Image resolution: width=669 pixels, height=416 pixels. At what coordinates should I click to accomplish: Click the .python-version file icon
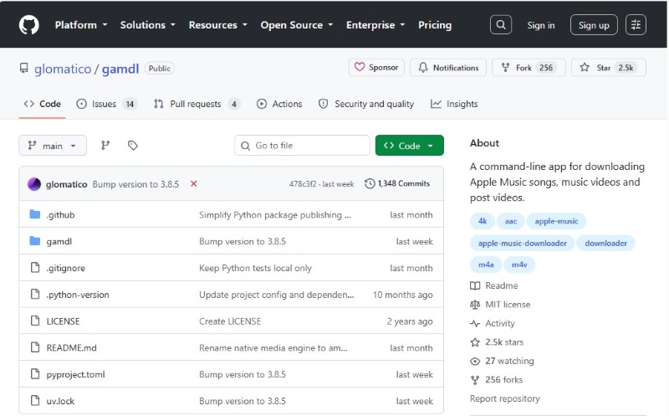tap(35, 295)
